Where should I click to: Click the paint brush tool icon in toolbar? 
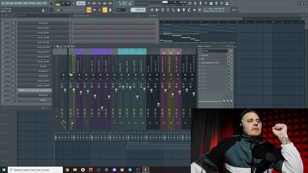tap(100, 10)
